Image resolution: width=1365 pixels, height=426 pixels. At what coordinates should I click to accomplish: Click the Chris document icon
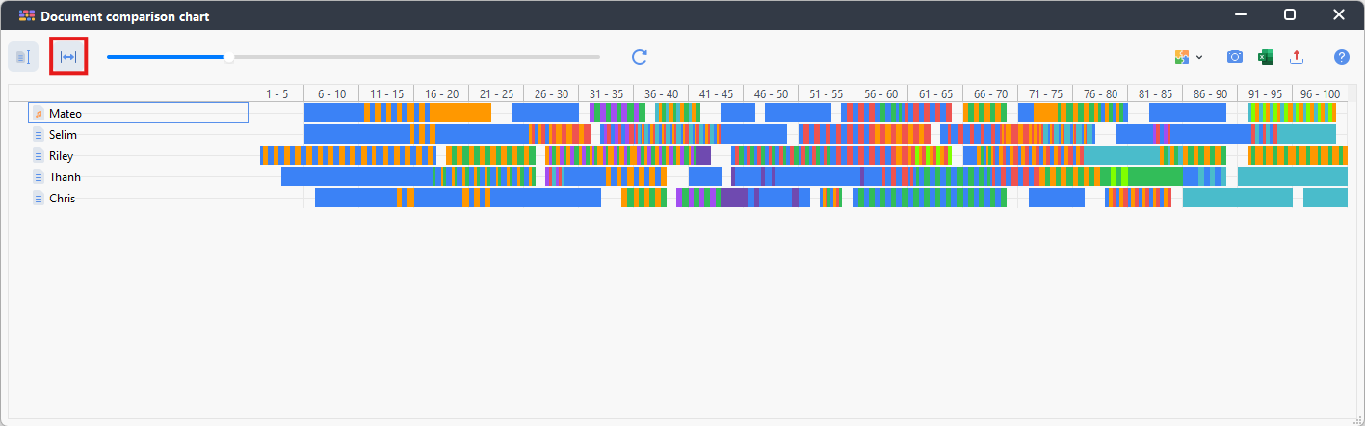pyautogui.click(x=39, y=199)
